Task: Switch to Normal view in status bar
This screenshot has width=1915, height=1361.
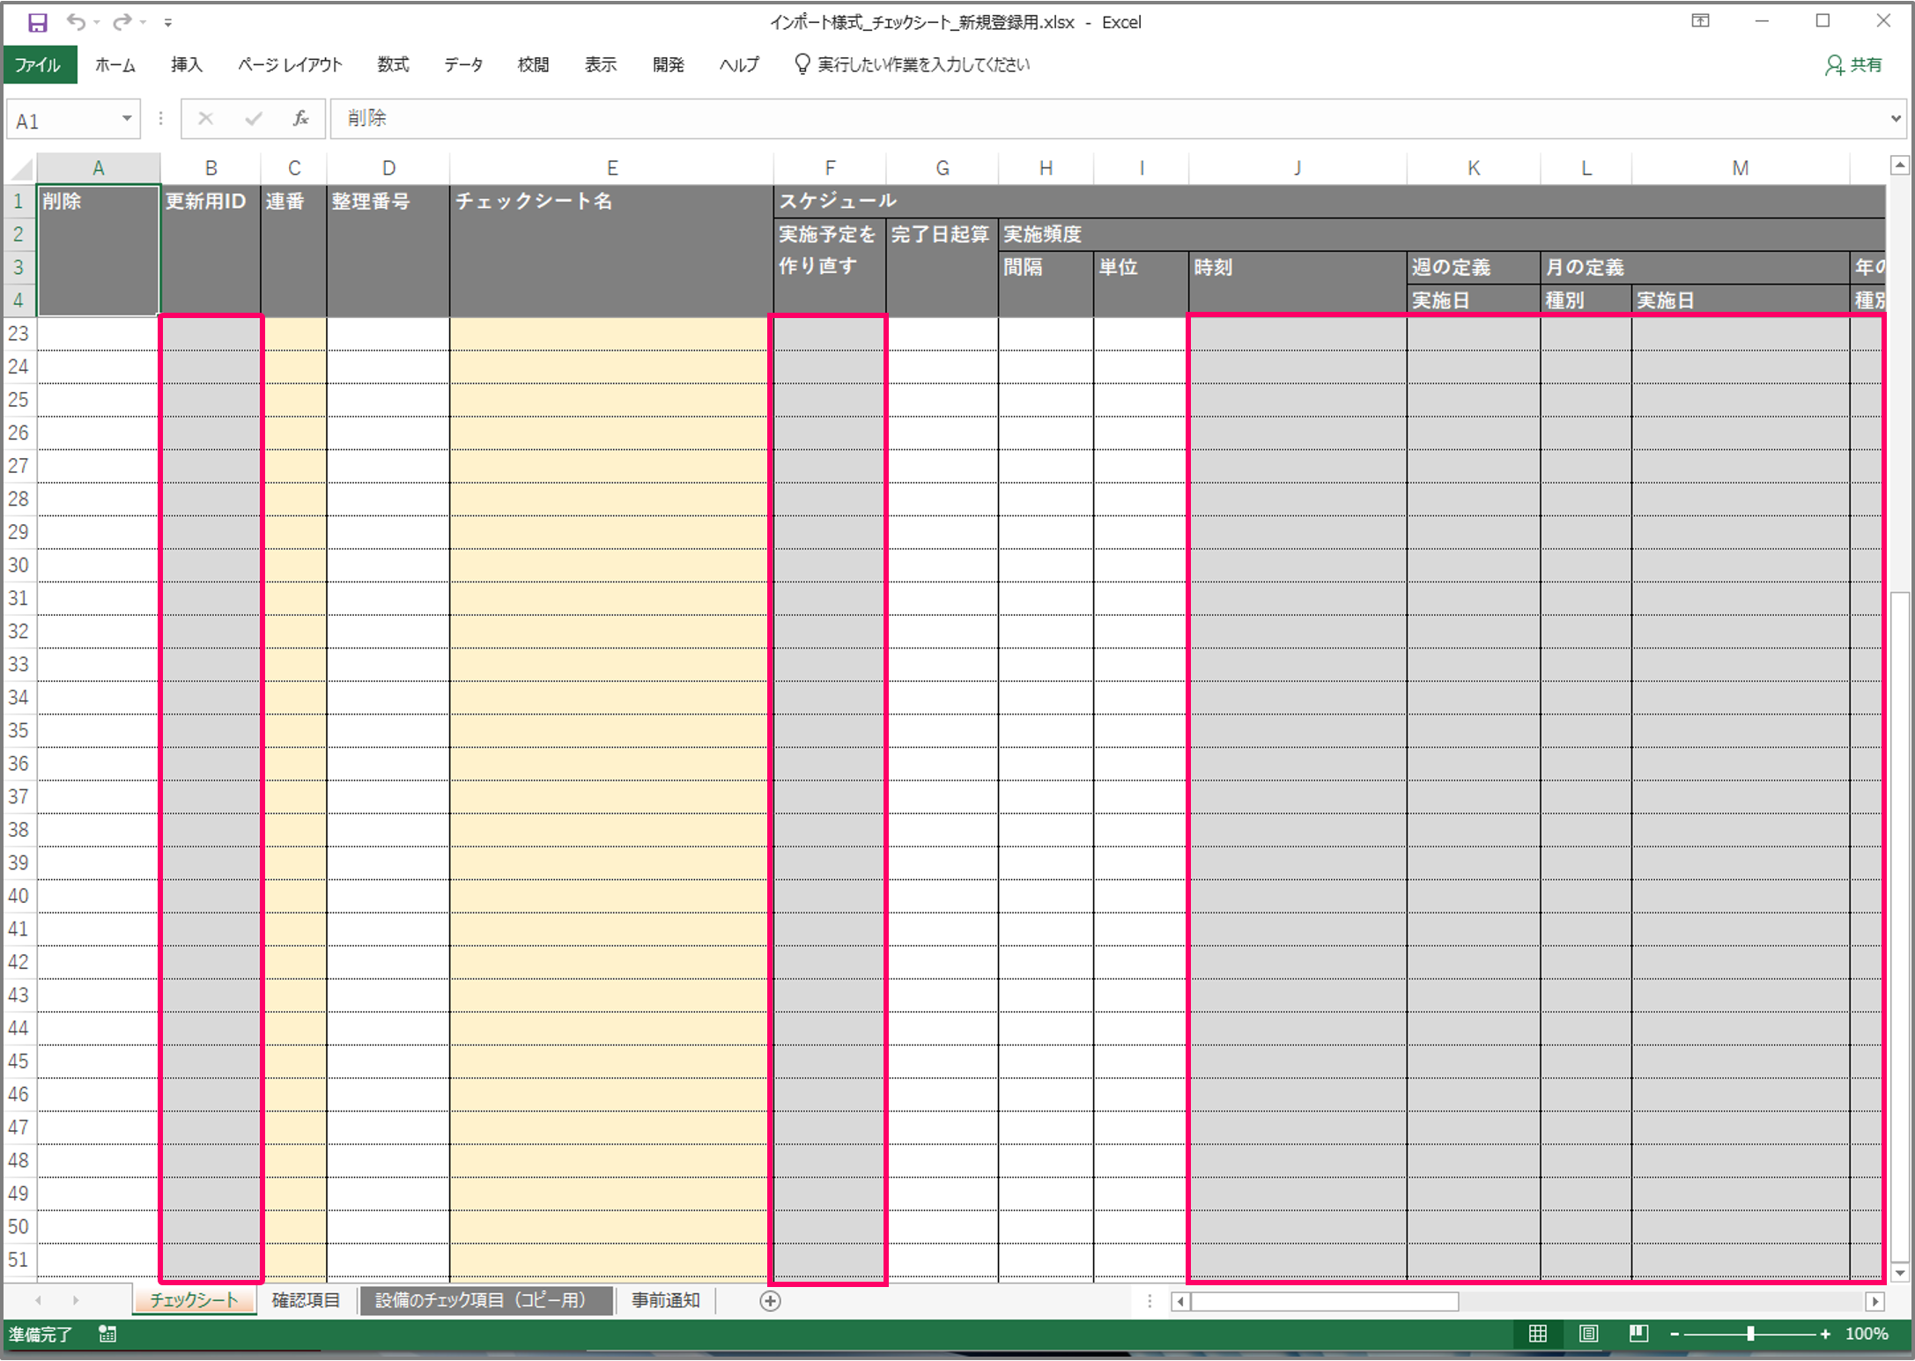Action: (1537, 1334)
